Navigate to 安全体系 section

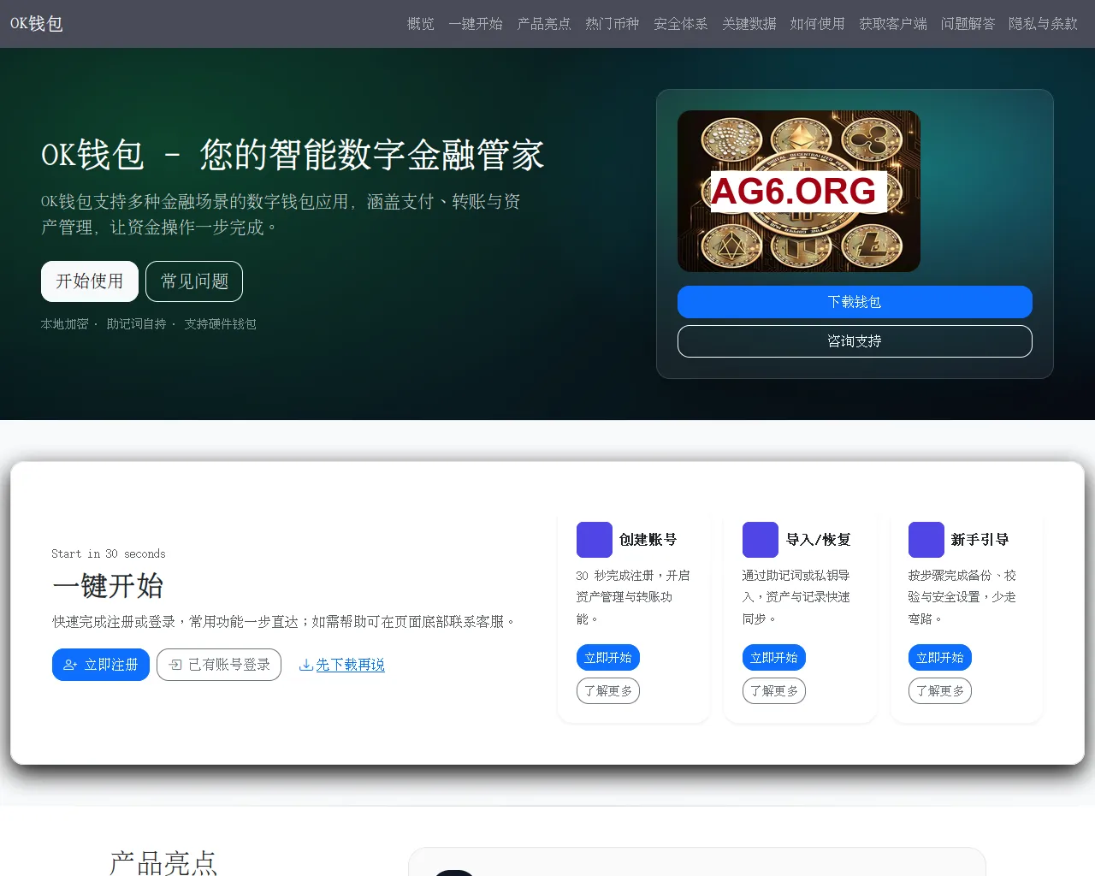(681, 24)
